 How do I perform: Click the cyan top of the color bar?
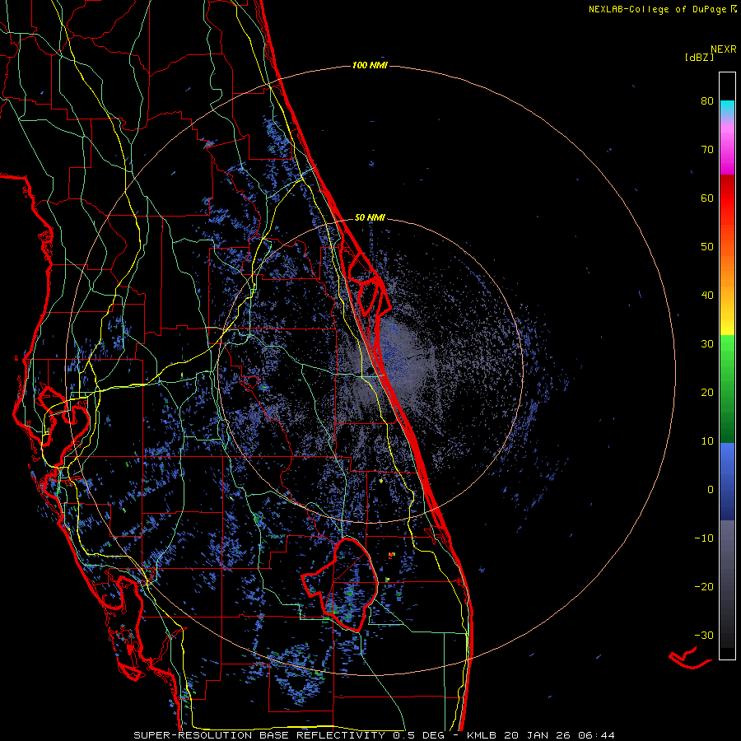pyautogui.click(x=727, y=109)
